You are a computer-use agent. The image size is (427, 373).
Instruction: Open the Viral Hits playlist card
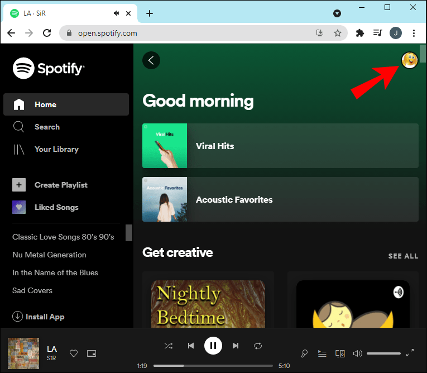(280, 146)
